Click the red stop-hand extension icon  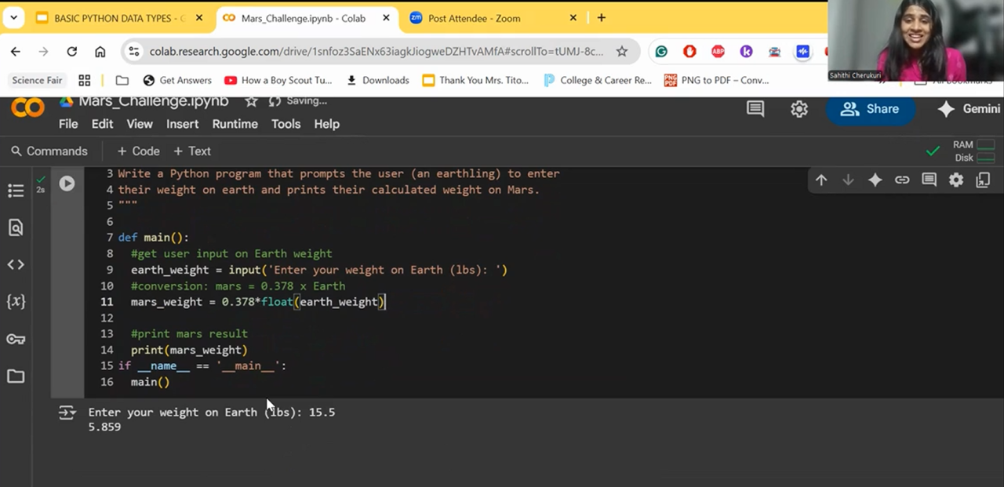tap(689, 52)
